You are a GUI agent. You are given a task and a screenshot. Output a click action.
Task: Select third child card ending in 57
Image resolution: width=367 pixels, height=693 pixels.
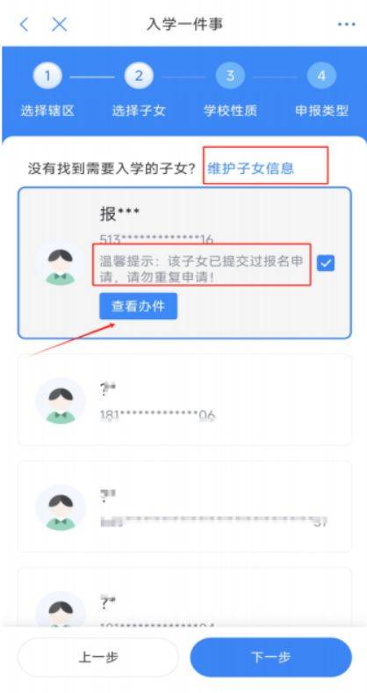[184, 507]
